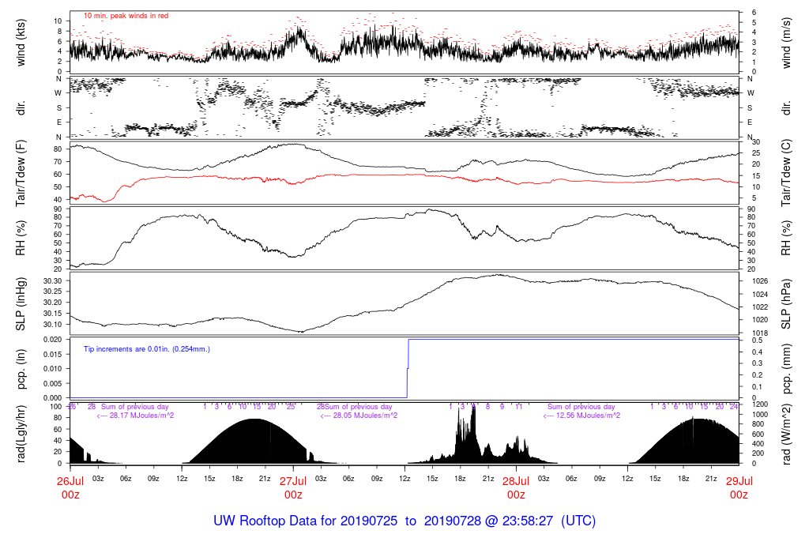Click the 'wind (kts)' axis label
Screen dimensions: 809x553
pos(21,43)
